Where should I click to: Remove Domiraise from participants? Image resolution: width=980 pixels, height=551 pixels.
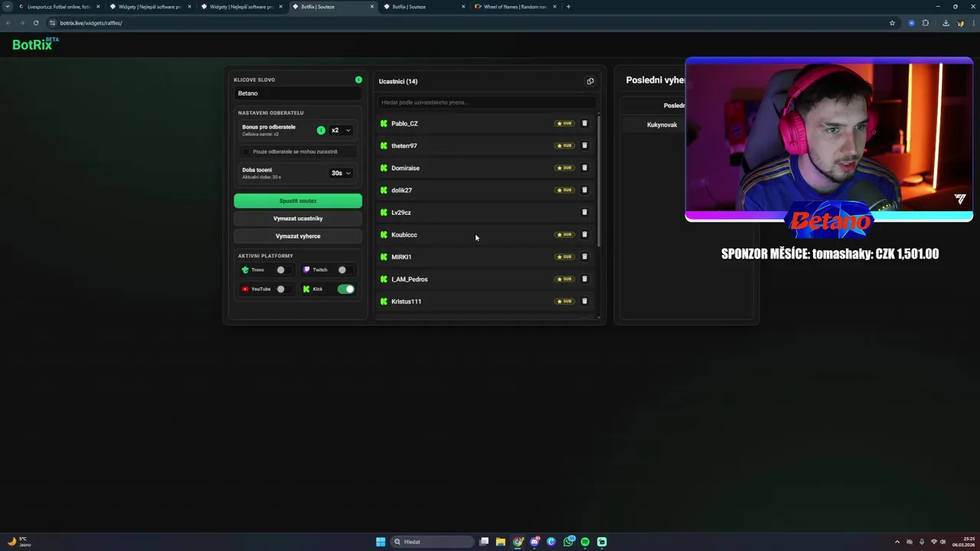(584, 168)
